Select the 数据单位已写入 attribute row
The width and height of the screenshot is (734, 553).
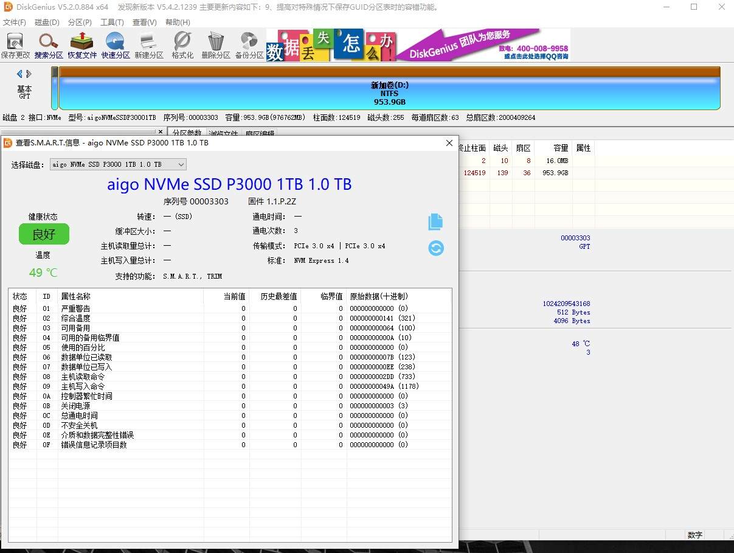click(230, 367)
